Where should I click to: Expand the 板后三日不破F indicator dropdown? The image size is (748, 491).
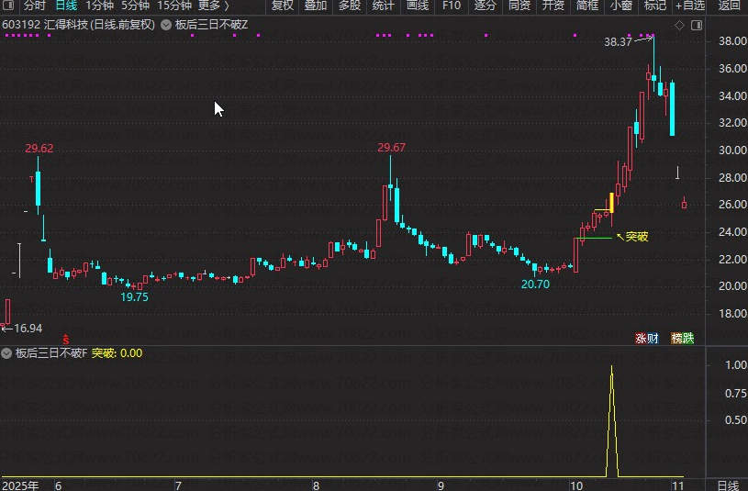point(6,353)
